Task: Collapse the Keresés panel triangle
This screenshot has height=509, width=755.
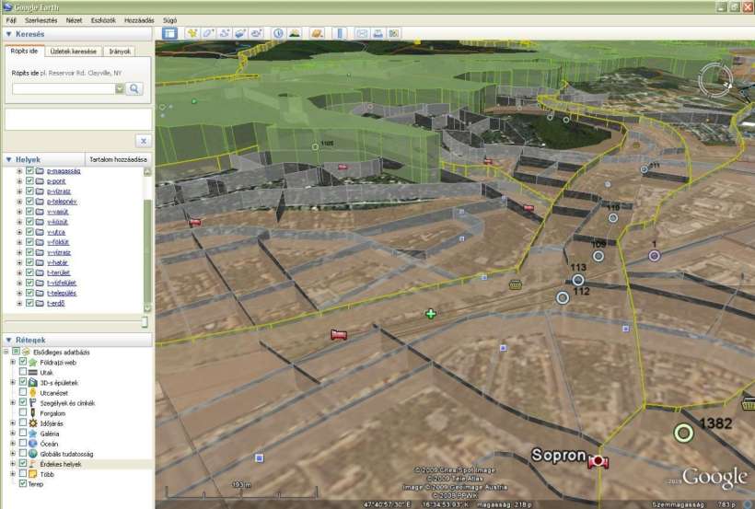Action: click(x=8, y=34)
